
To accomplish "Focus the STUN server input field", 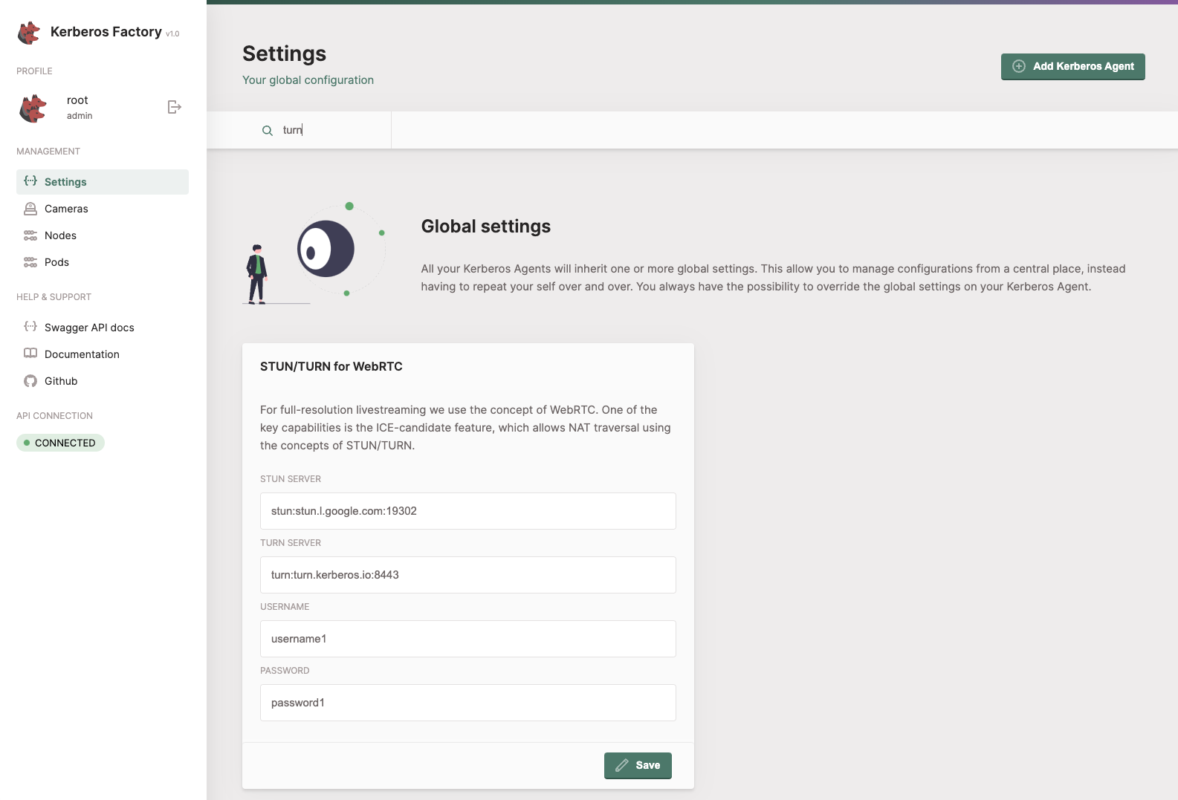I will click(467, 511).
